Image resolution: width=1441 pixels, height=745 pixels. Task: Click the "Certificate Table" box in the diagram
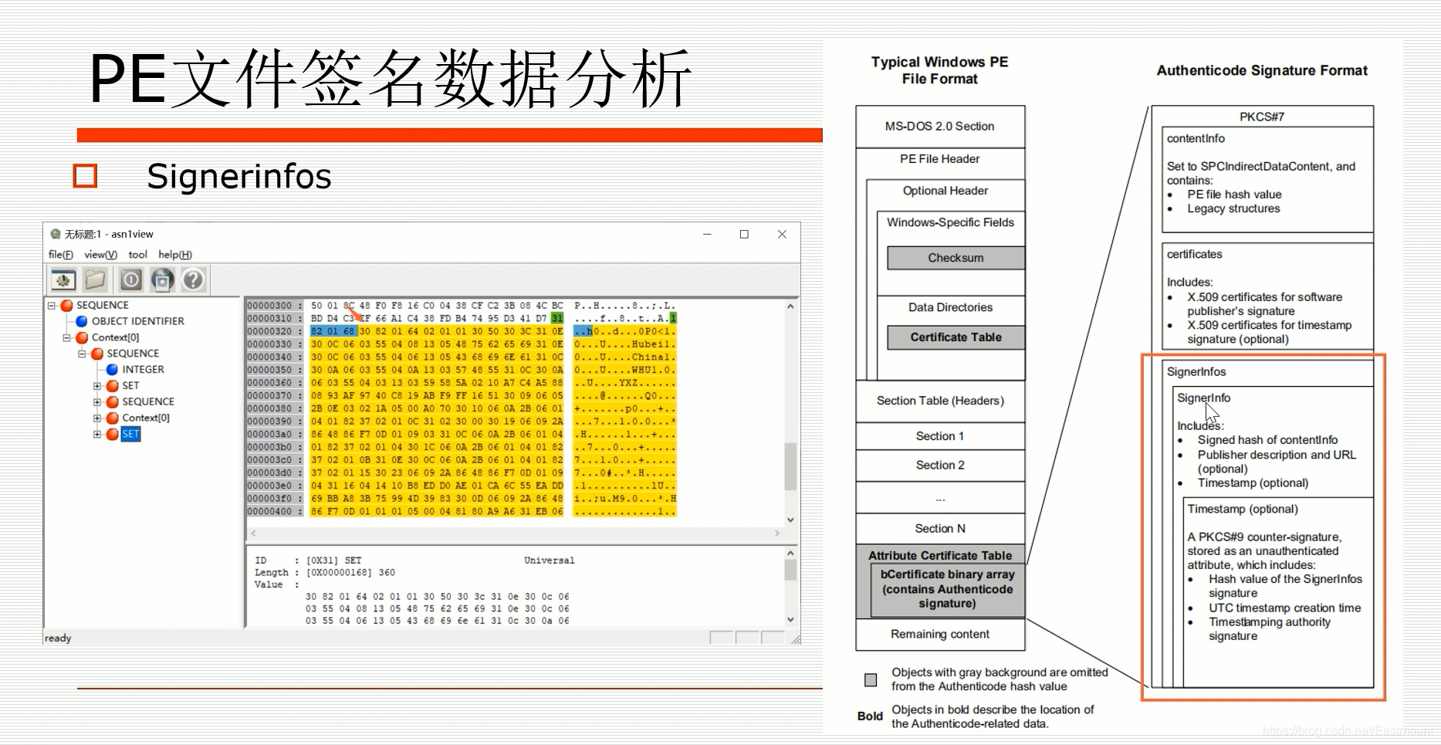(x=956, y=337)
